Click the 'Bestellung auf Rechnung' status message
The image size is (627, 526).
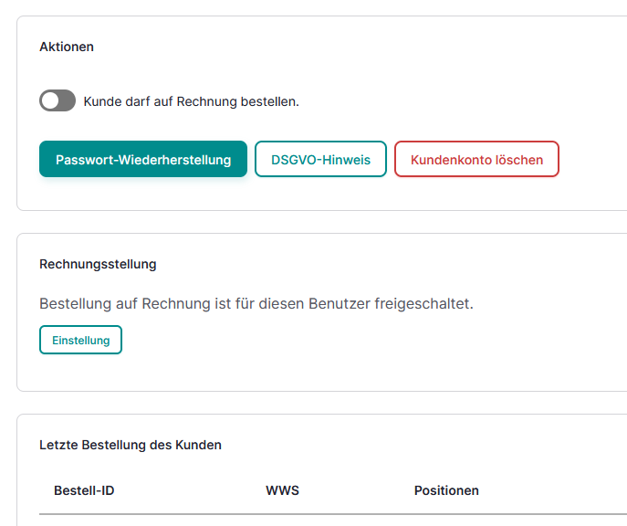click(x=256, y=303)
